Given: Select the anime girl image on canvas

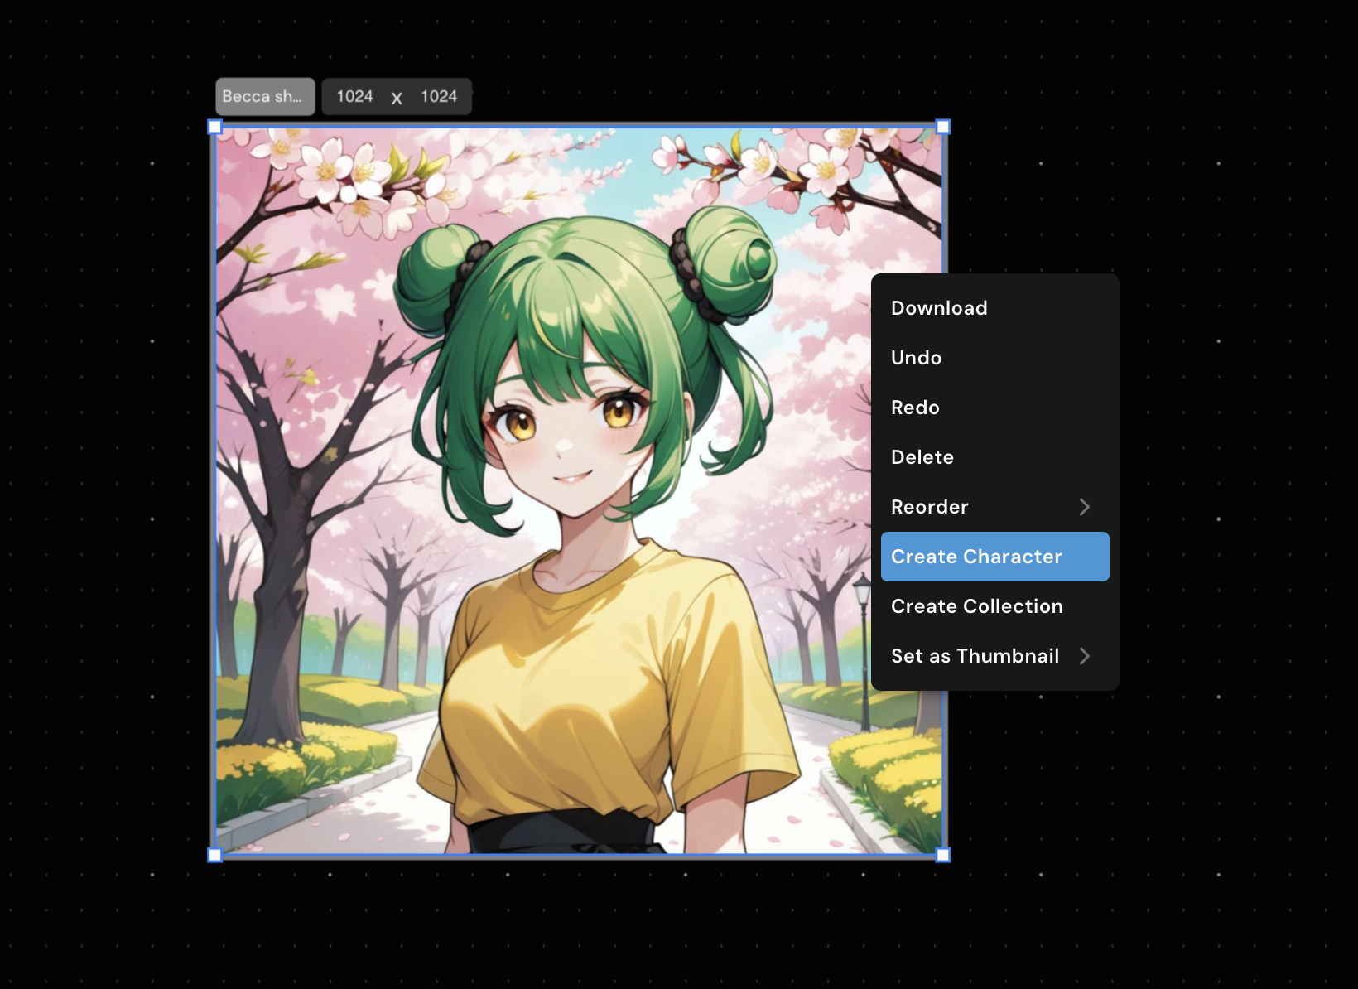Looking at the screenshot, I should 538,497.
